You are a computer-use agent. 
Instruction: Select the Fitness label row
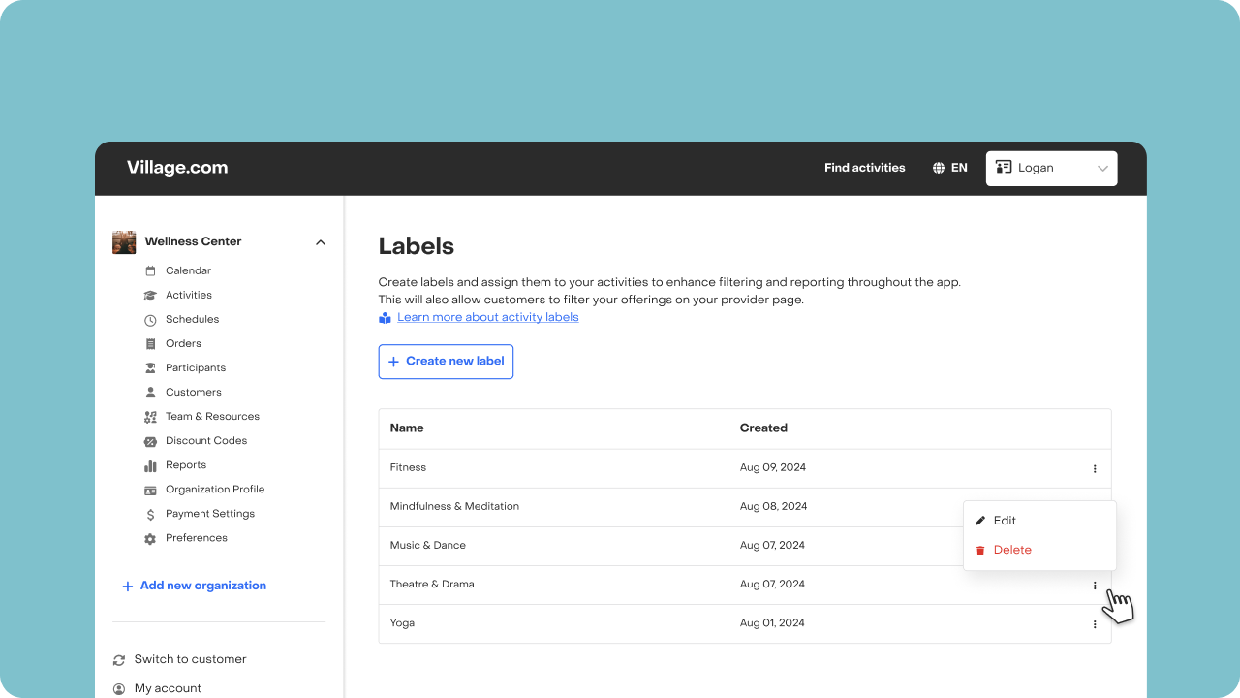pyautogui.click(x=745, y=468)
